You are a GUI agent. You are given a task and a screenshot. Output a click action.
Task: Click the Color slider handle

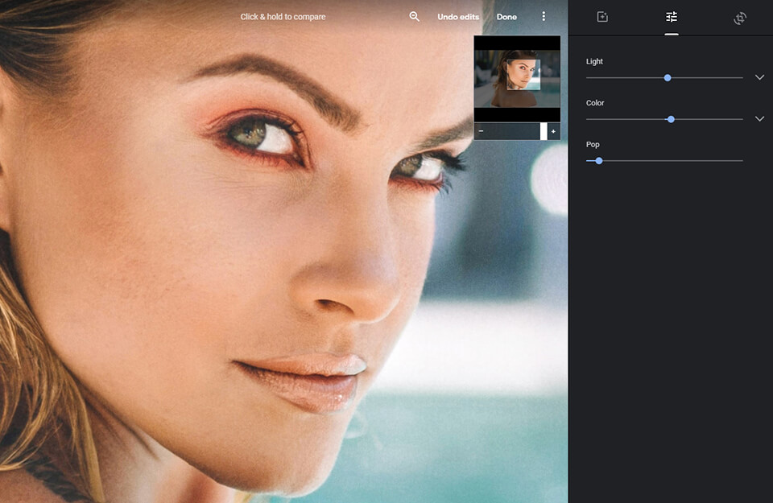pyautogui.click(x=670, y=118)
